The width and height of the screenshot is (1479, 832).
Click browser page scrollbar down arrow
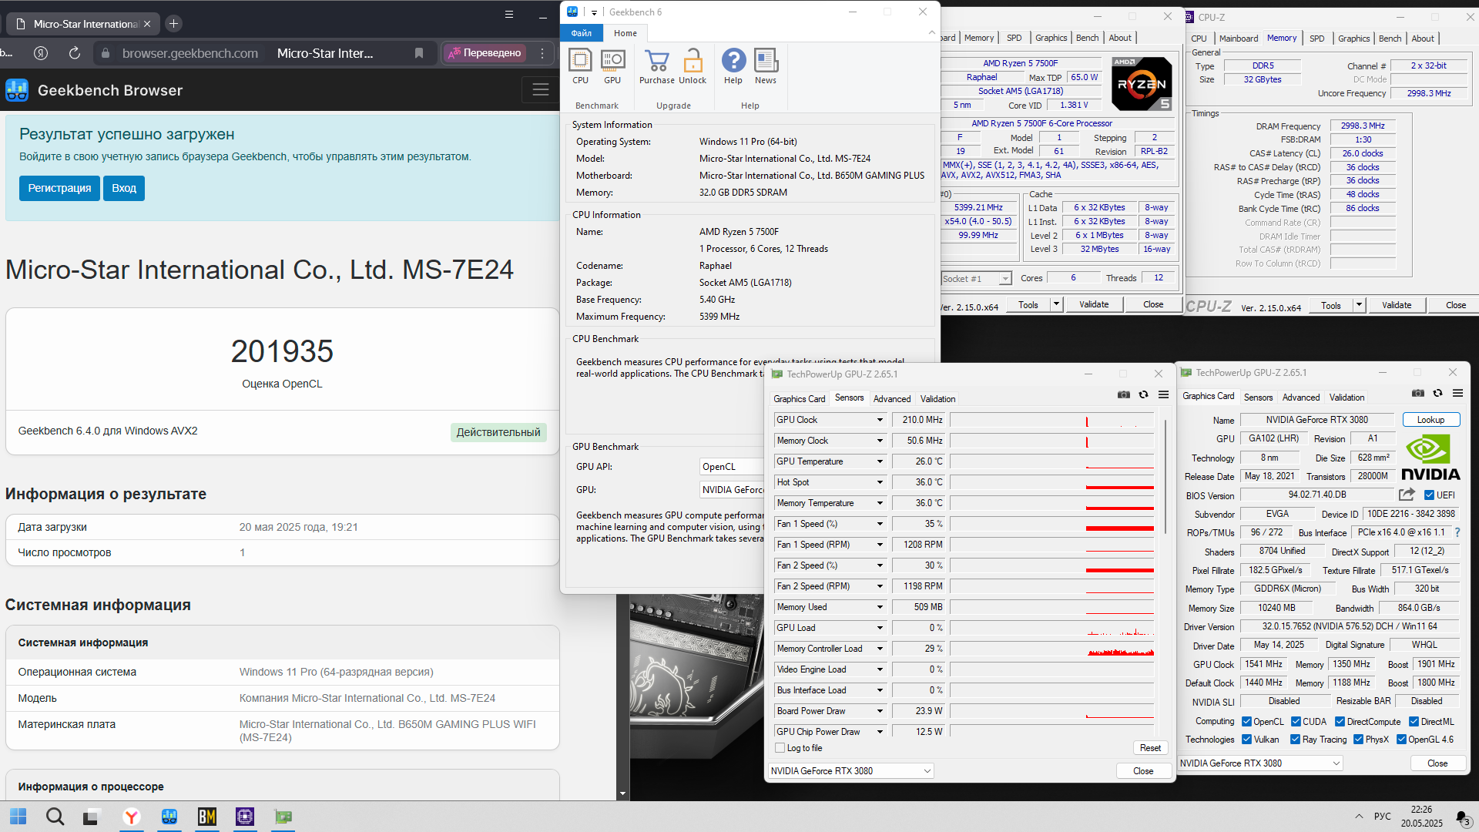tap(622, 794)
